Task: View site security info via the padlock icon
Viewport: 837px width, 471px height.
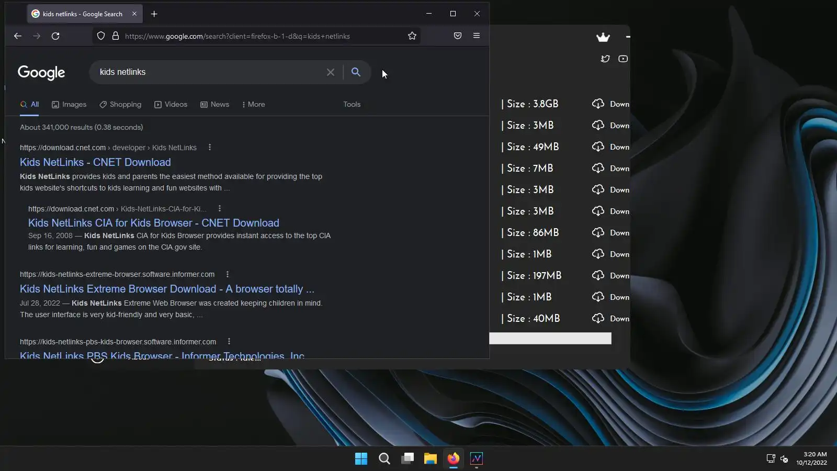Action: pyautogui.click(x=116, y=36)
